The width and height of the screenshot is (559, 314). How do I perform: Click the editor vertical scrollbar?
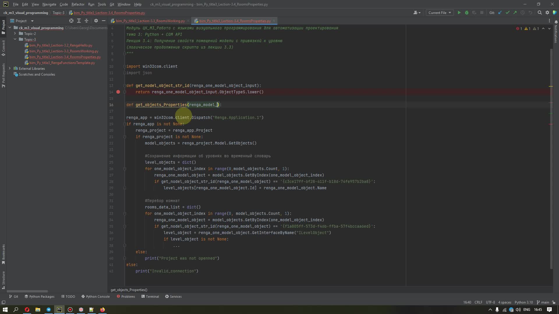pyautogui.click(x=551, y=158)
